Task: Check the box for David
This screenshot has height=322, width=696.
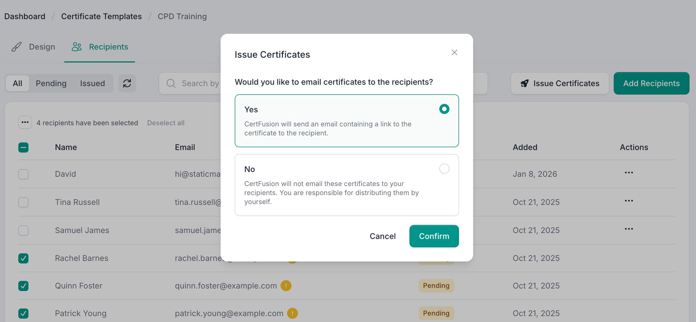Action: [23, 174]
